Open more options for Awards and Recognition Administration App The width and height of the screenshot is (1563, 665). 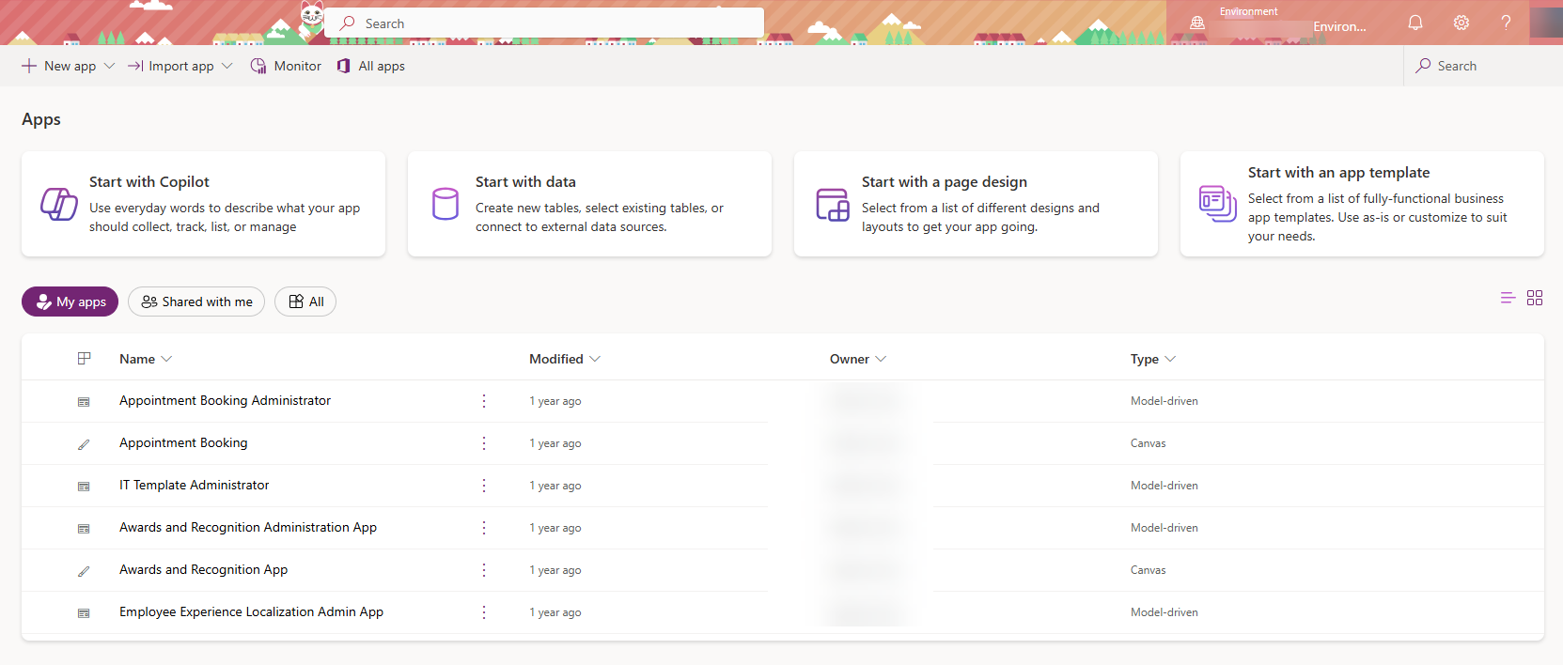[x=484, y=528]
